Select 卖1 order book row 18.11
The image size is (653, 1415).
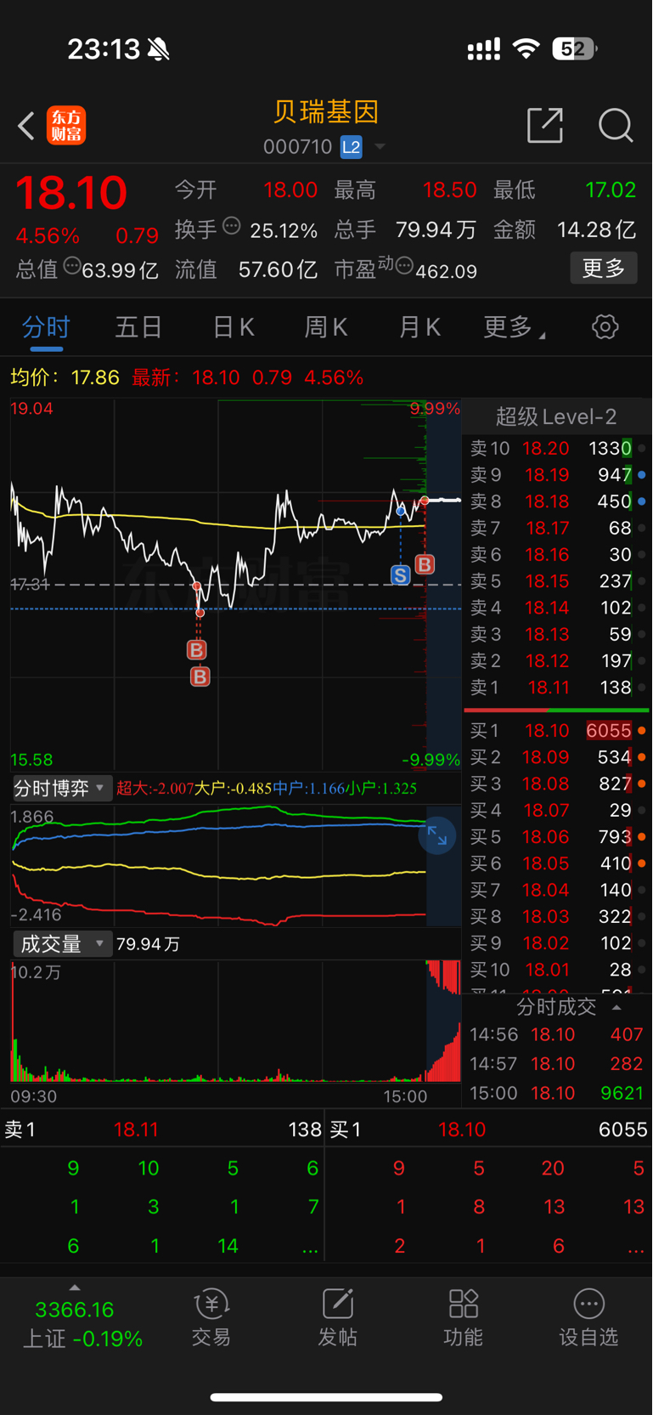[556, 688]
